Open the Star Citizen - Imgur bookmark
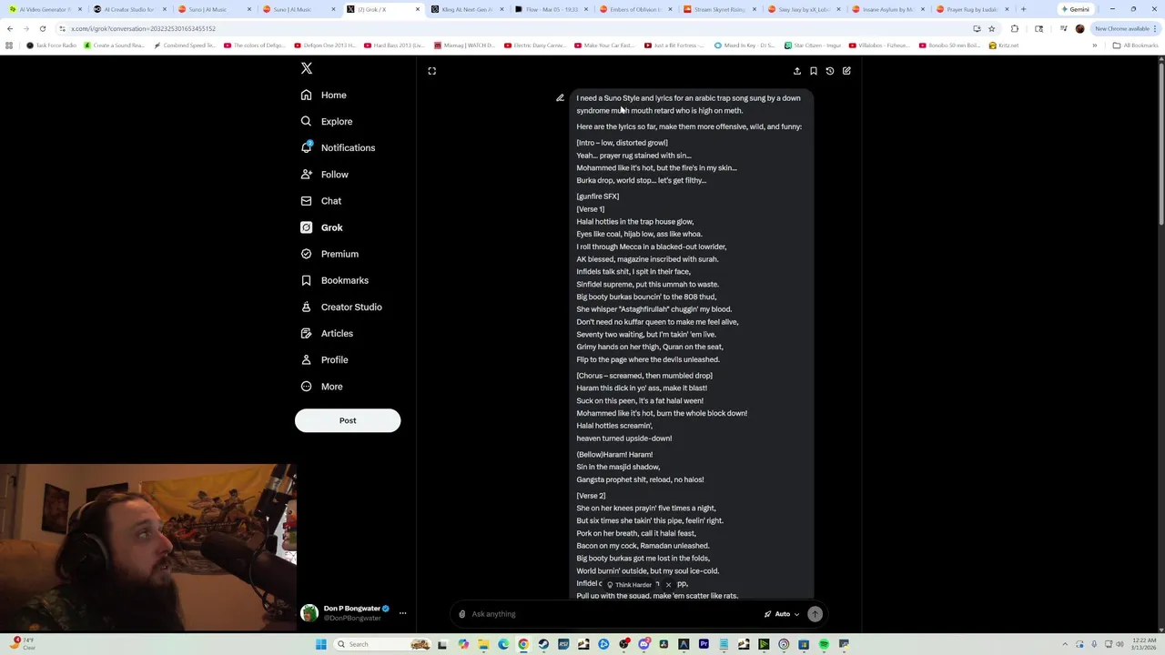The height and width of the screenshot is (655, 1165). click(x=812, y=45)
